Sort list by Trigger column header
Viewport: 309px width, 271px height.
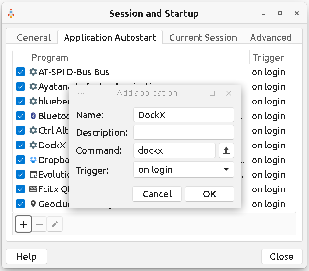(x=272, y=58)
